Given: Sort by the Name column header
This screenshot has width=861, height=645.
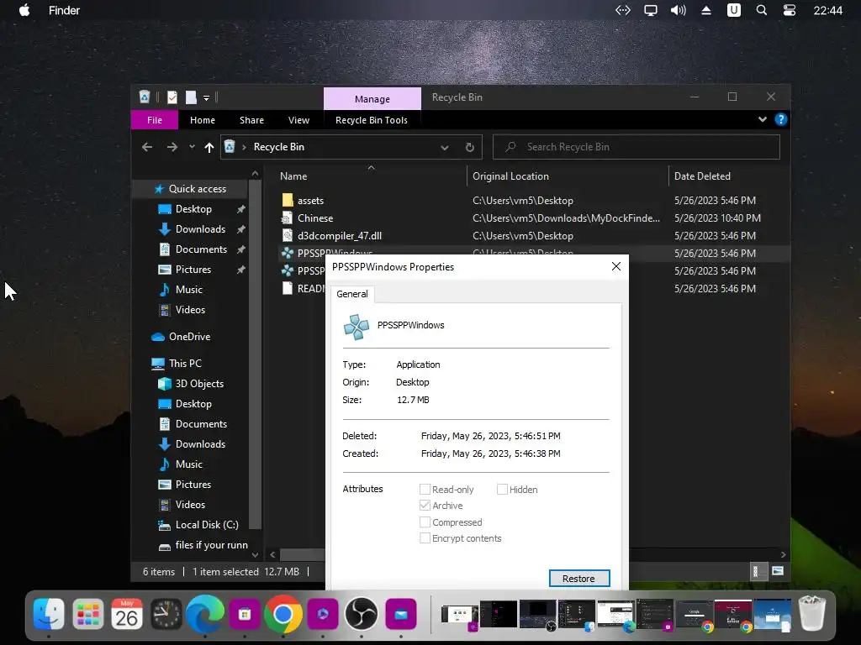Looking at the screenshot, I should [x=293, y=176].
